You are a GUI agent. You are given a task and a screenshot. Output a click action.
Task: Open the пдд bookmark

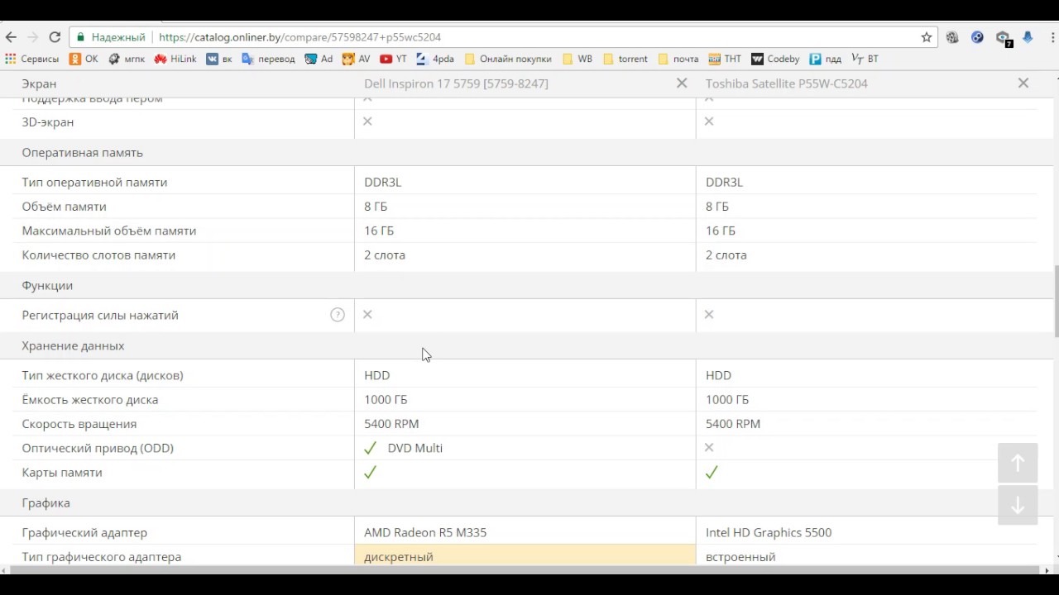point(826,59)
